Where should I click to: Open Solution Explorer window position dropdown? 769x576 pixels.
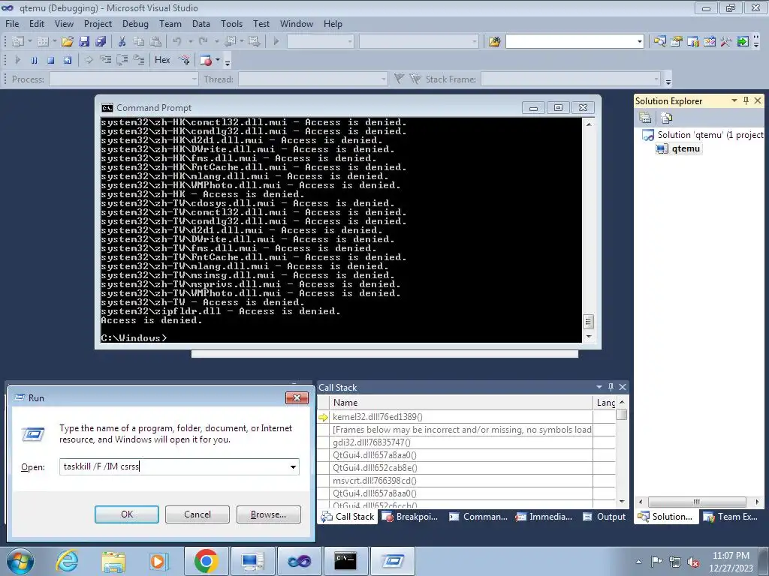(734, 100)
